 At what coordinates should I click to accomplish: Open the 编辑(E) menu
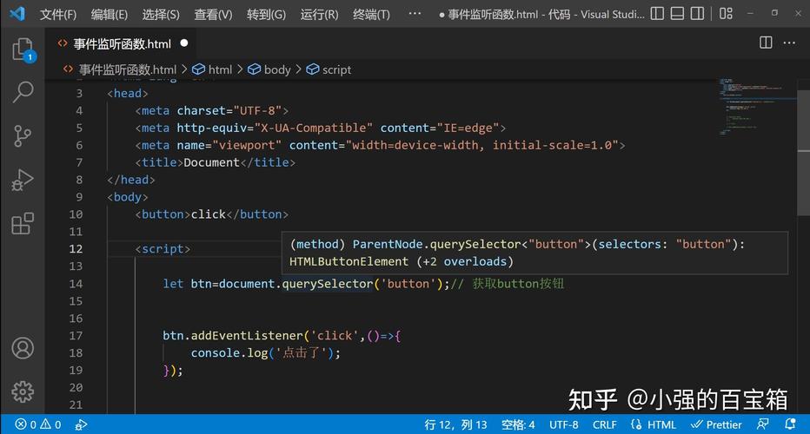(109, 15)
